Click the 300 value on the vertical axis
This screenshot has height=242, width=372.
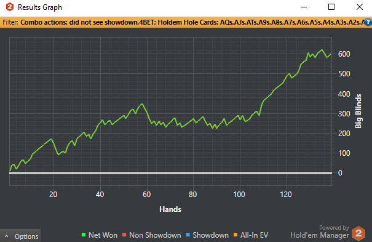click(344, 114)
